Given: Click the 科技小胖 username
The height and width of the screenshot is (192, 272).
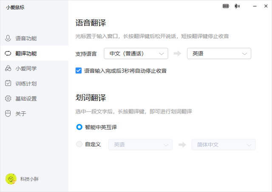Looking at the screenshot, I should tap(29, 179).
